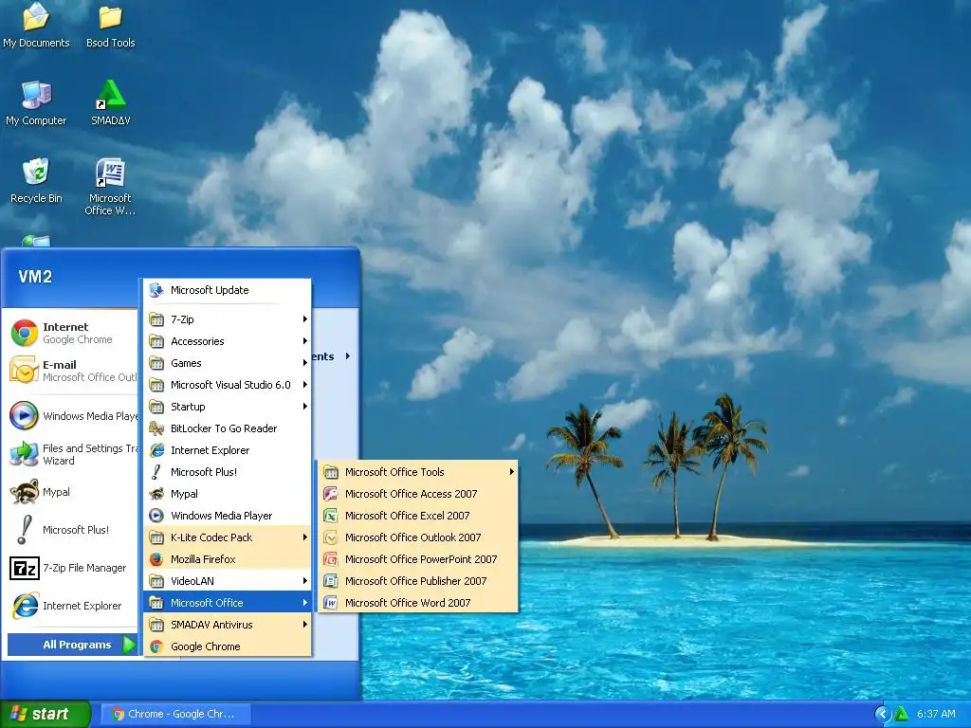
Task: Select Windows Media Player in programs list
Action: pos(227,516)
